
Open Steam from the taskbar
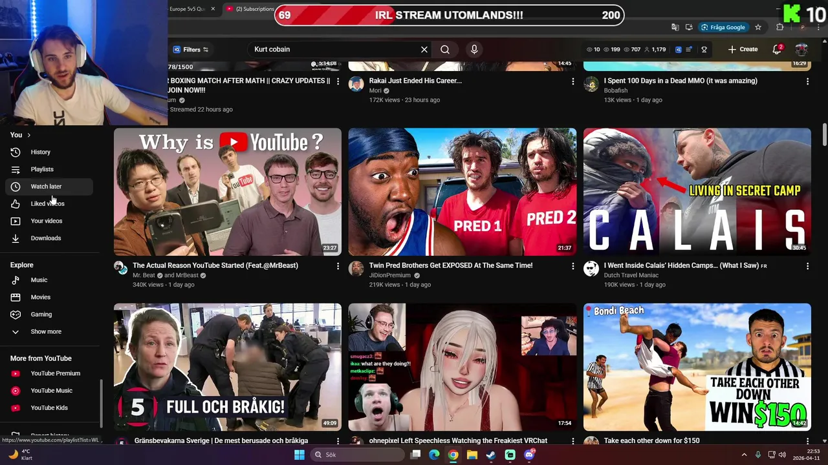point(491,455)
